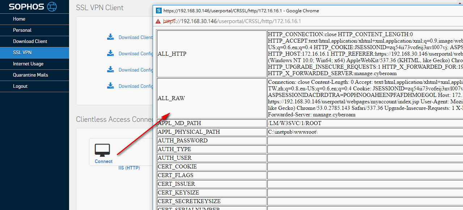
Task: Click the Connect link under the monitor icon
Action: (104, 162)
